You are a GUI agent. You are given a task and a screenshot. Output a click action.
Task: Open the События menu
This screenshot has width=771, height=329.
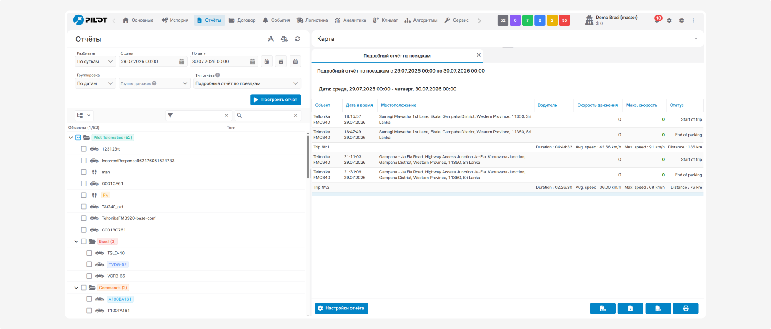pos(276,20)
